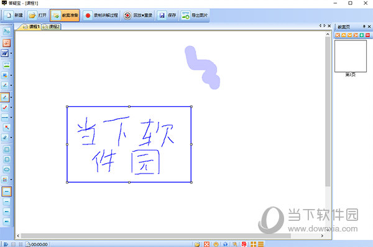Click the 保存 (Save) toolbar button
373x247 pixels.
coord(167,16)
